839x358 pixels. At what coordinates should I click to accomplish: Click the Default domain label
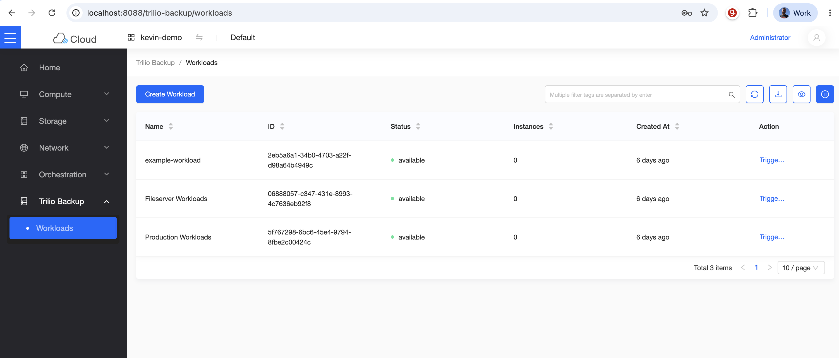(x=243, y=38)
